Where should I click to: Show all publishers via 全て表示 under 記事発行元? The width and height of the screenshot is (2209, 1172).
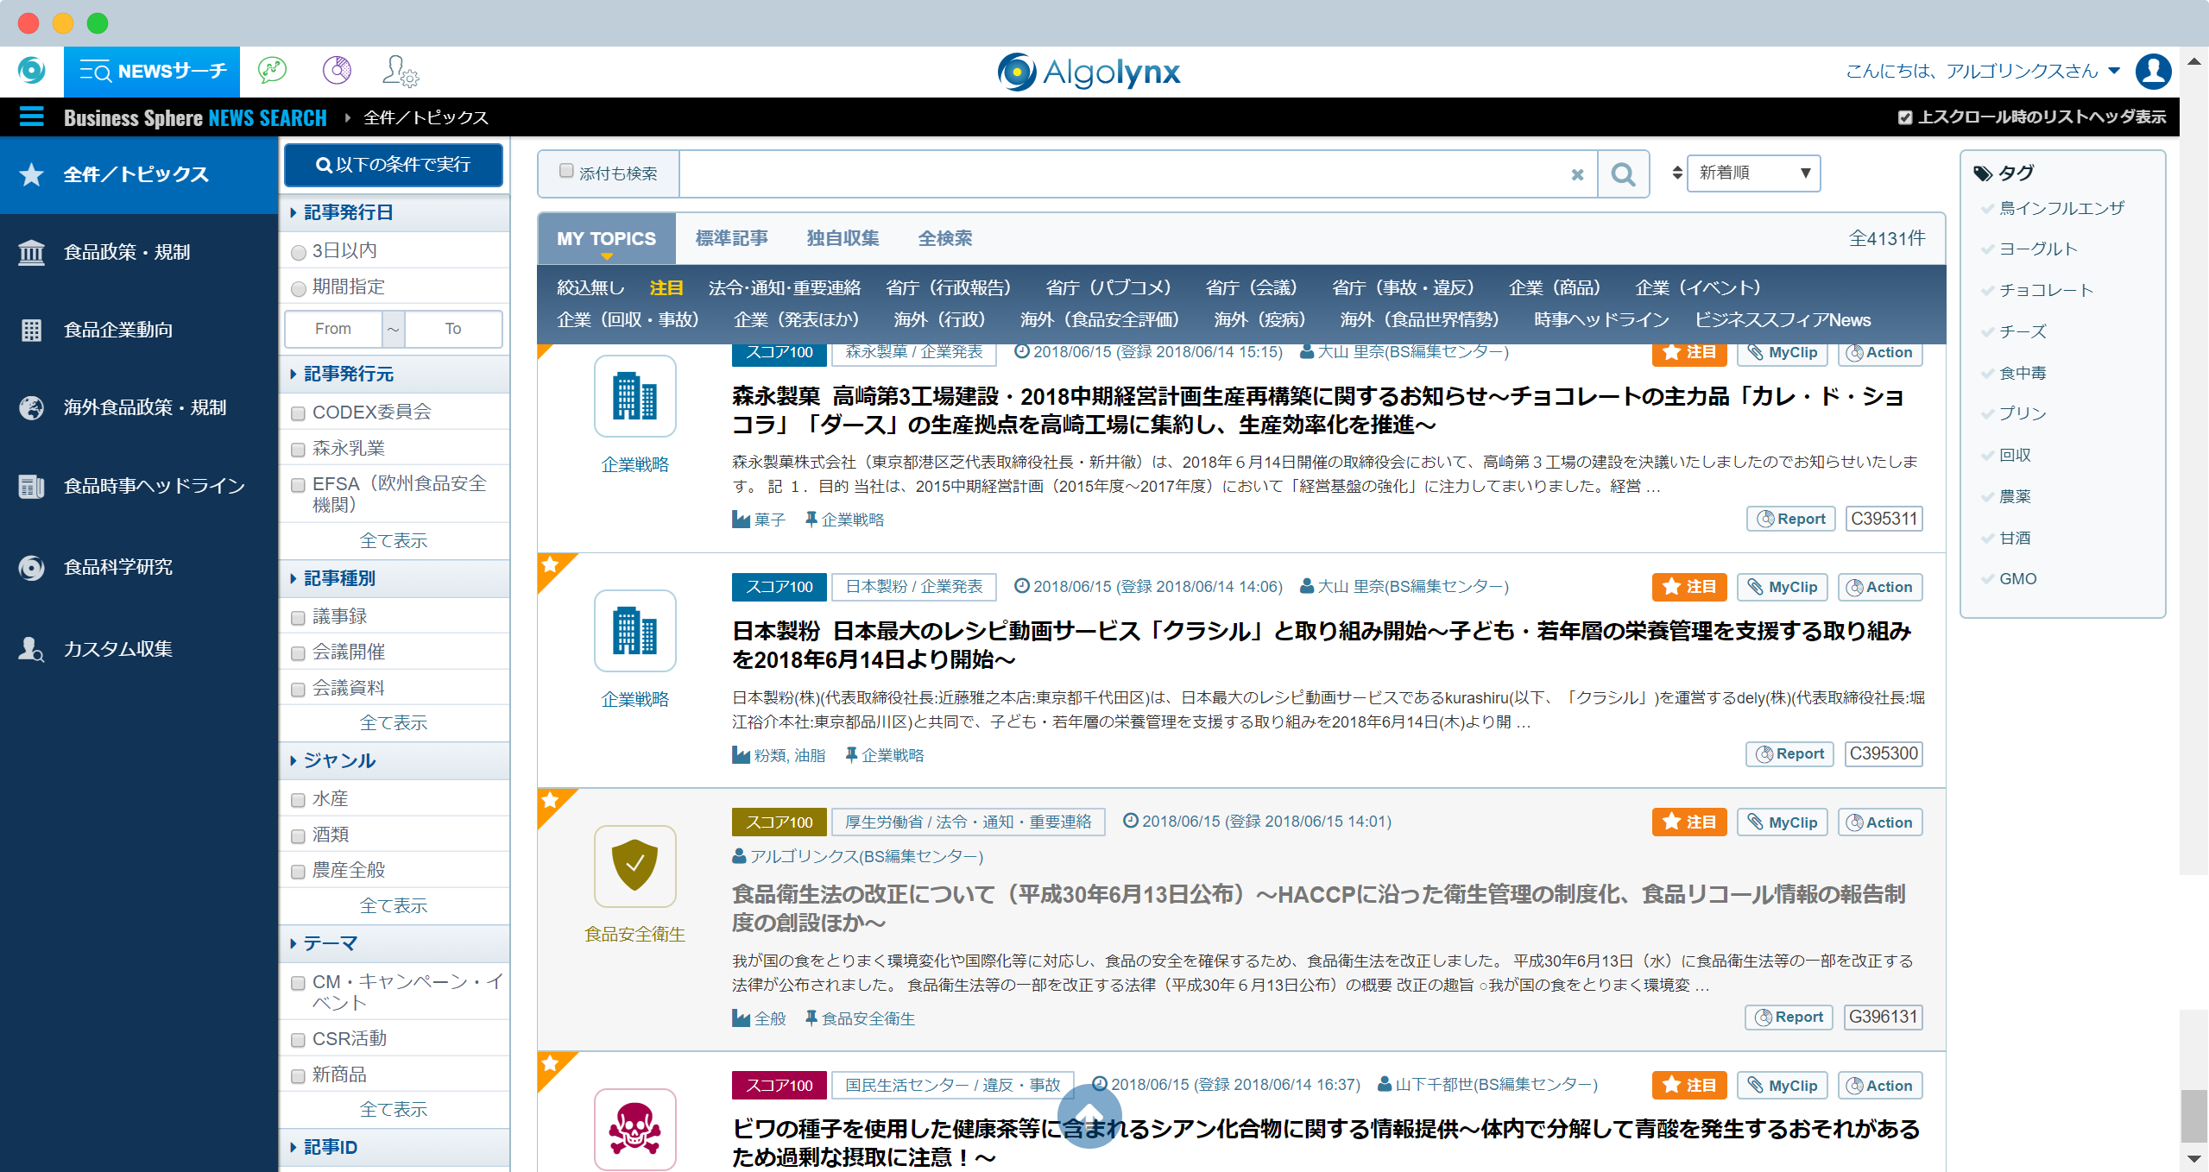click(x=394, y=540)
